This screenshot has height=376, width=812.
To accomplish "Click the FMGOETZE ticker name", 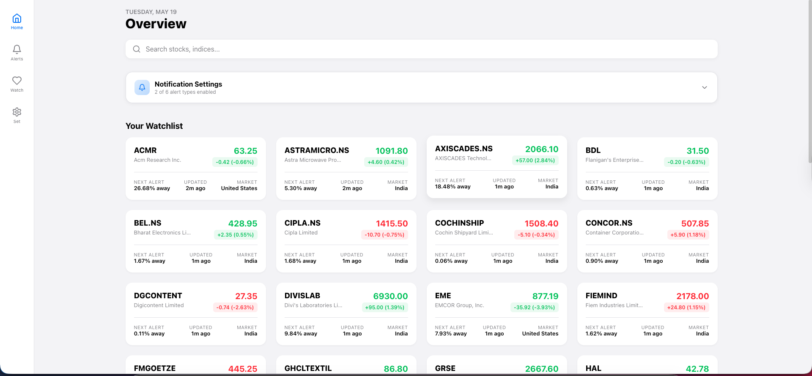I will (155, 368).
